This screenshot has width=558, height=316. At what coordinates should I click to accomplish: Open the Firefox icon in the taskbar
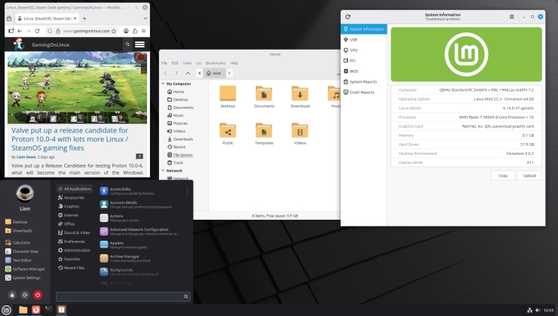pos(35,309)
